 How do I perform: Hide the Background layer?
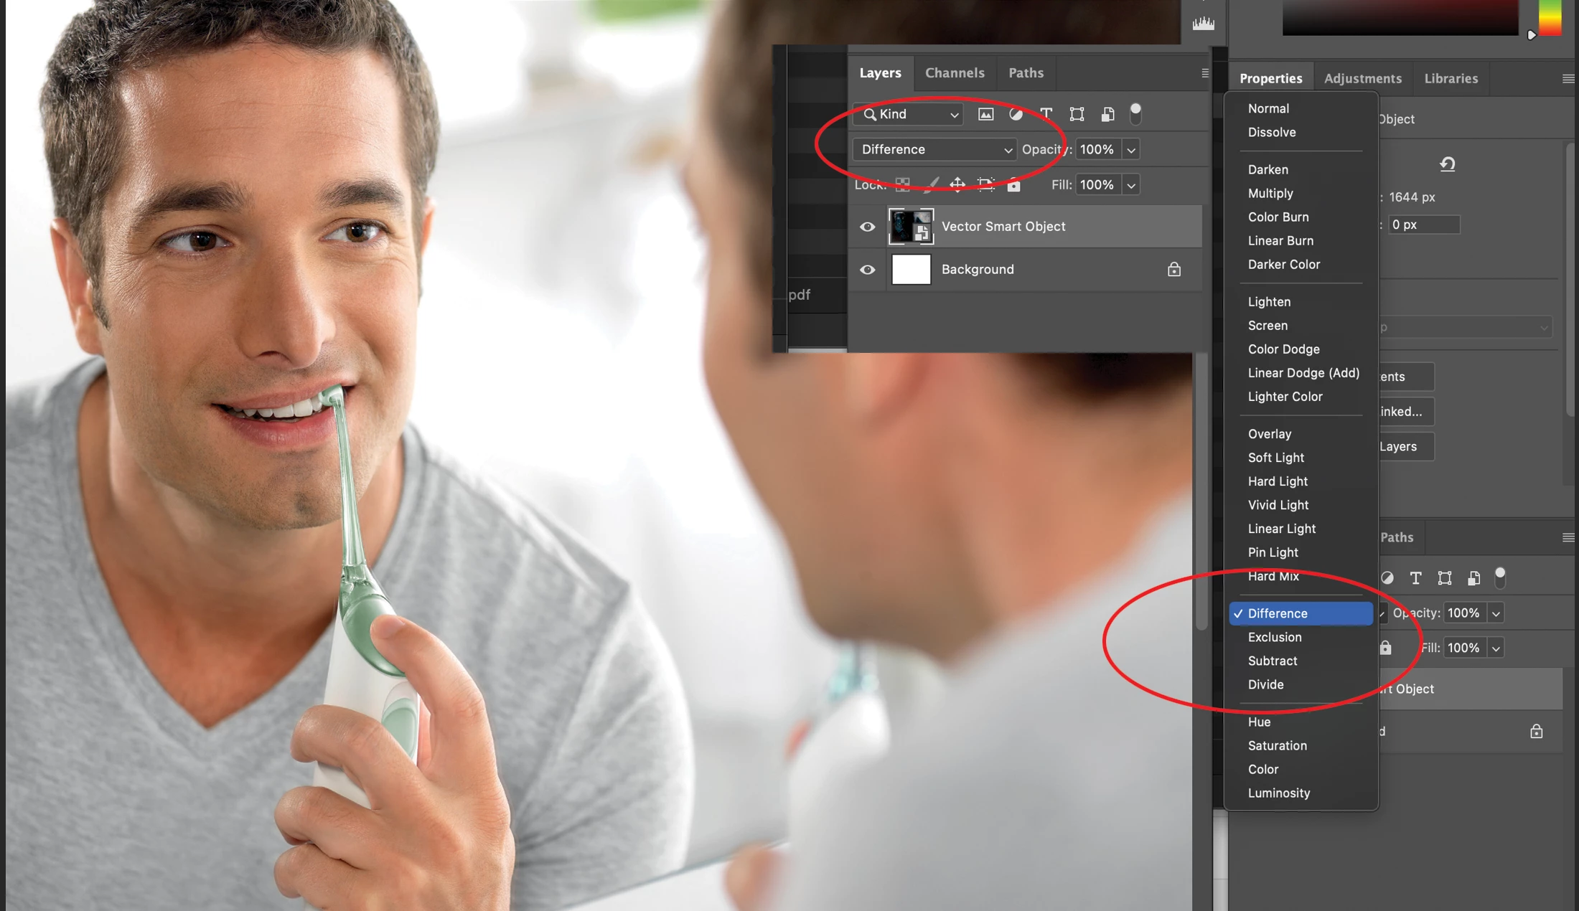point(867,270)
